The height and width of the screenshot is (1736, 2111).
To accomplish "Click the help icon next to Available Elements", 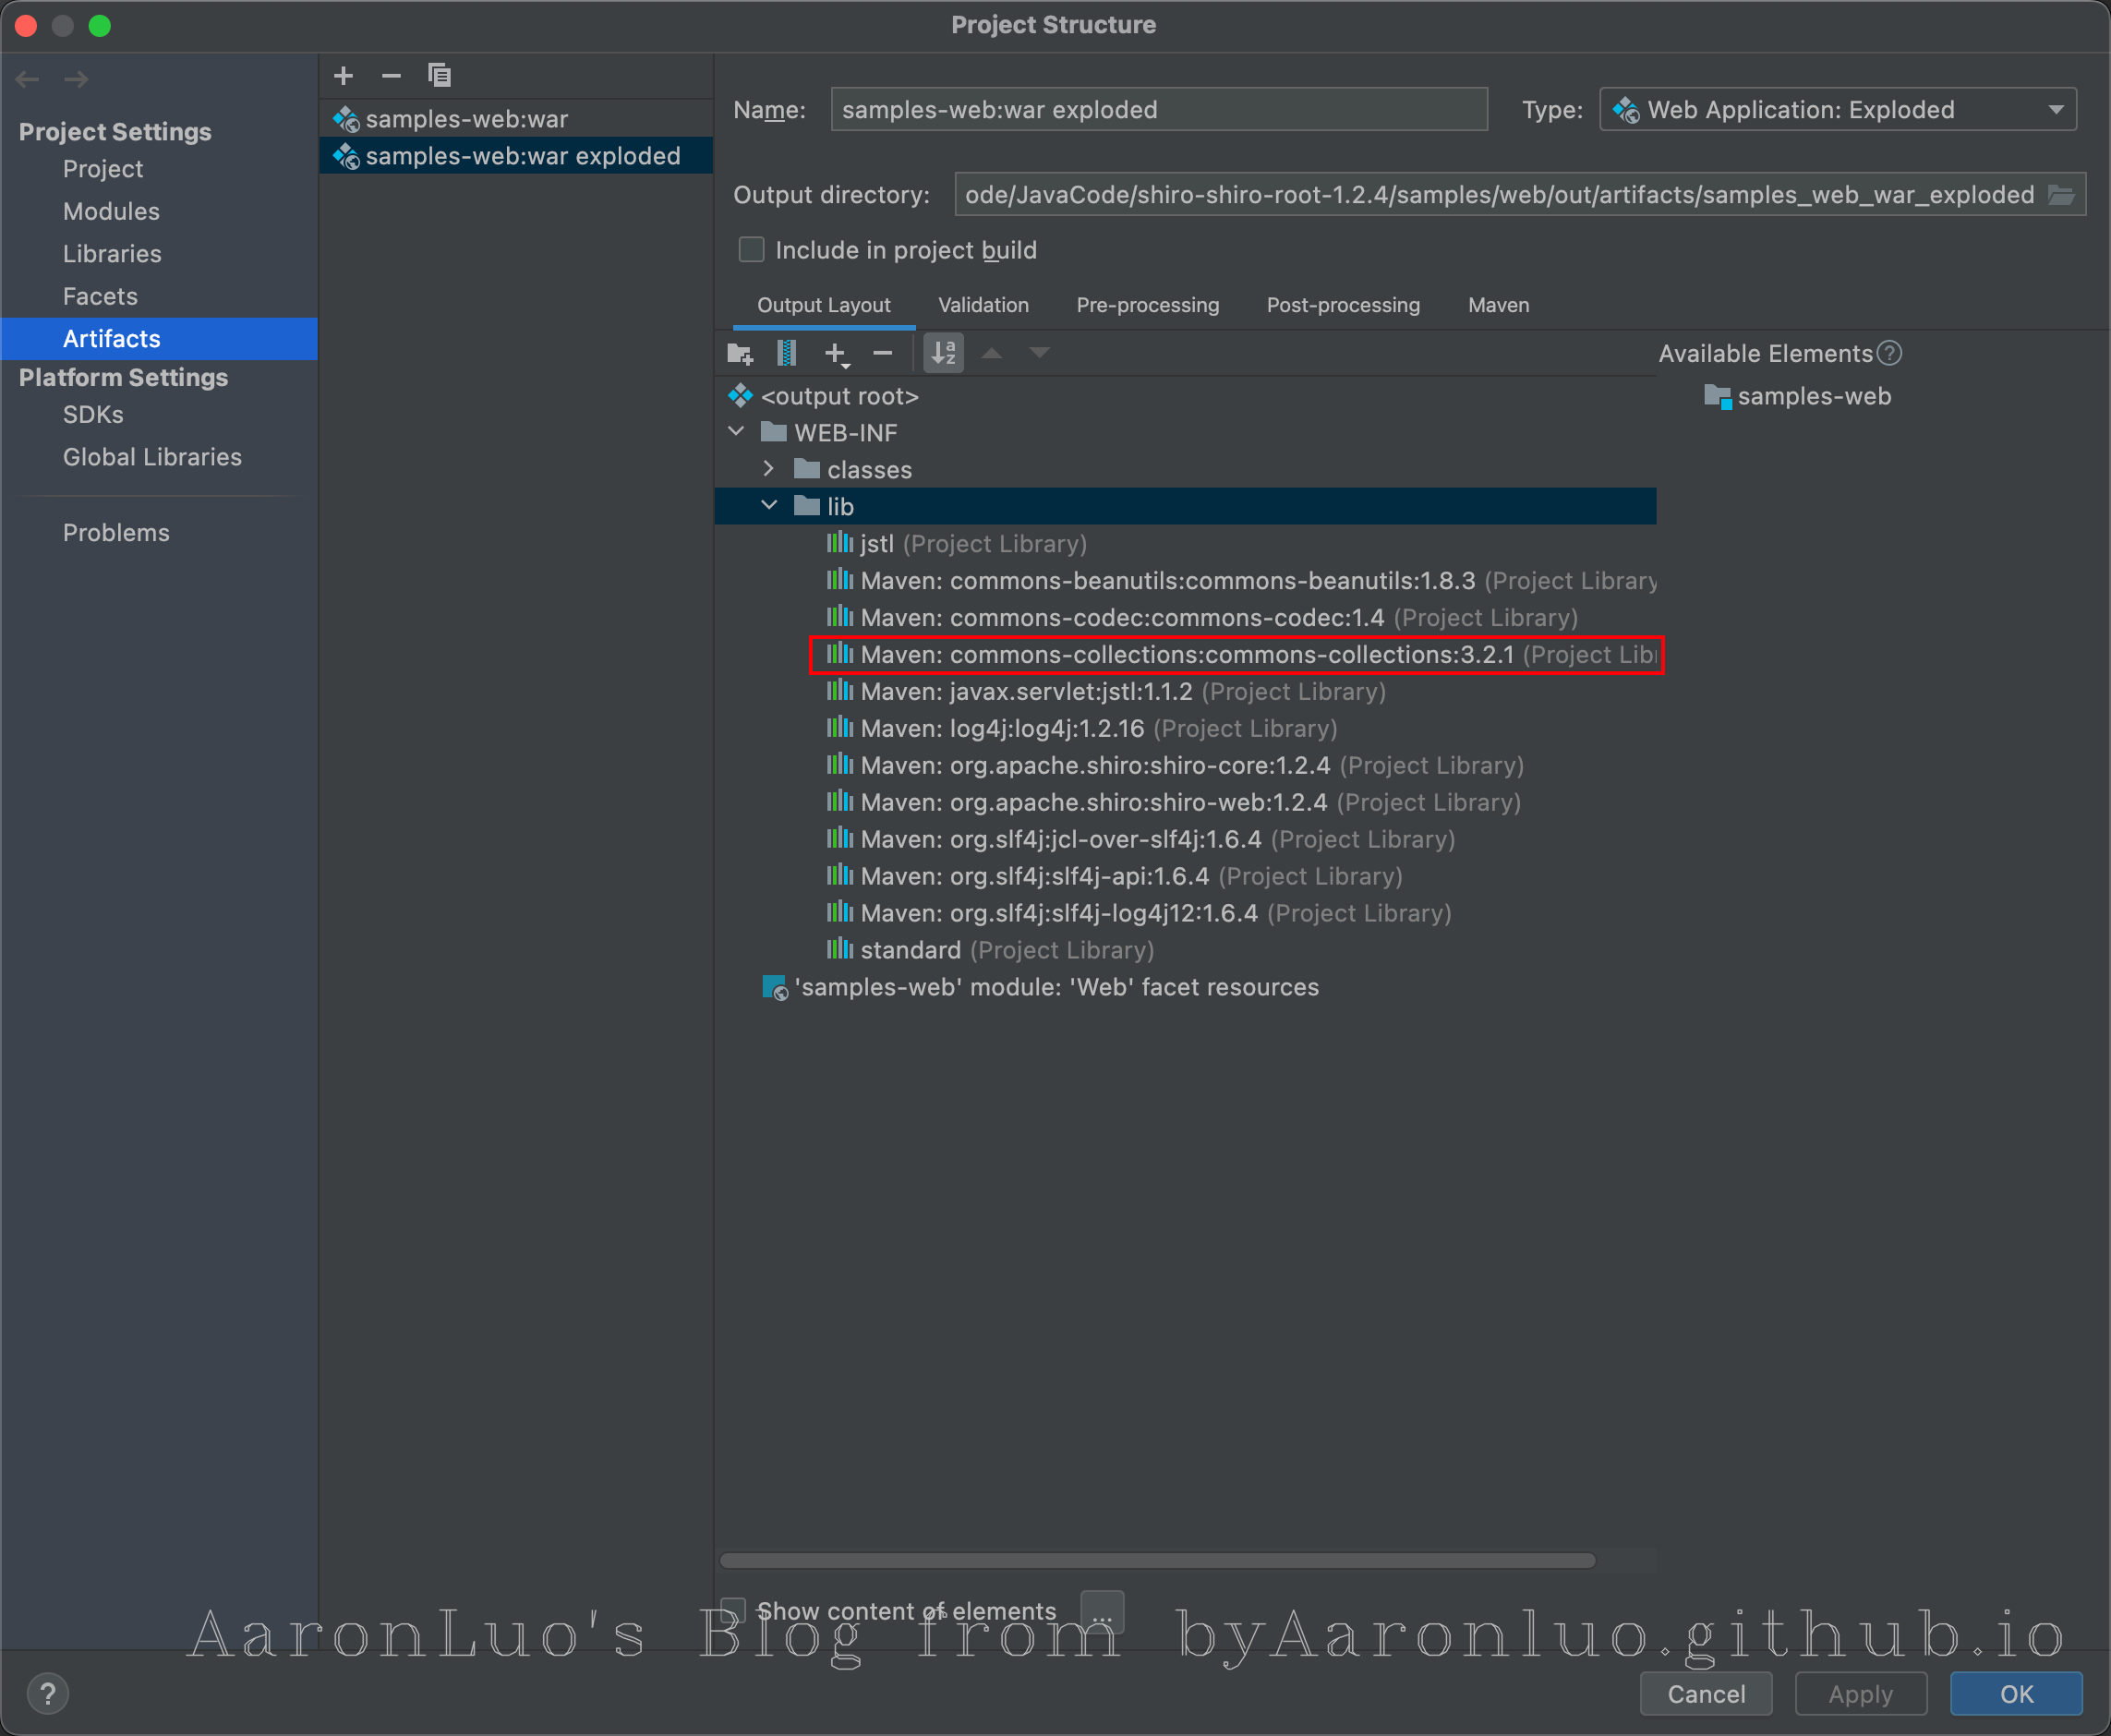I will [1889, 353].
